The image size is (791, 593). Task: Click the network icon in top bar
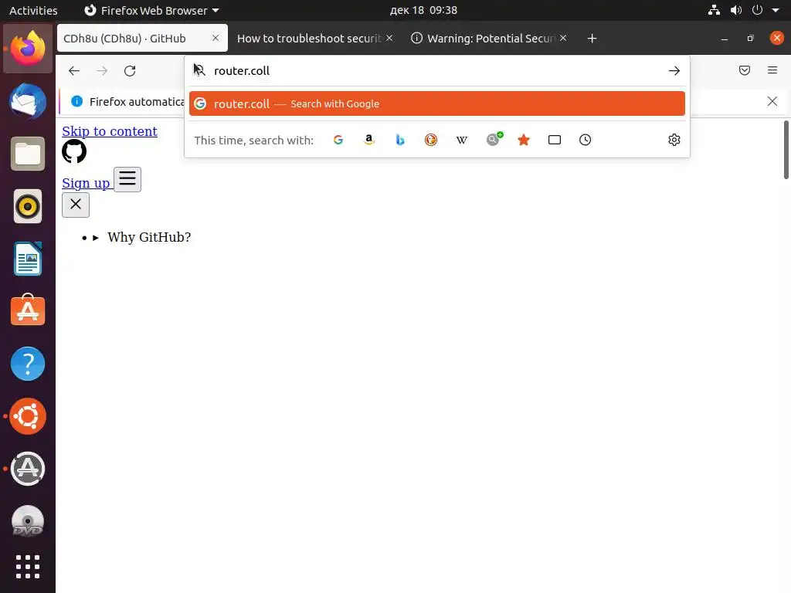click(x=714, y=10)
